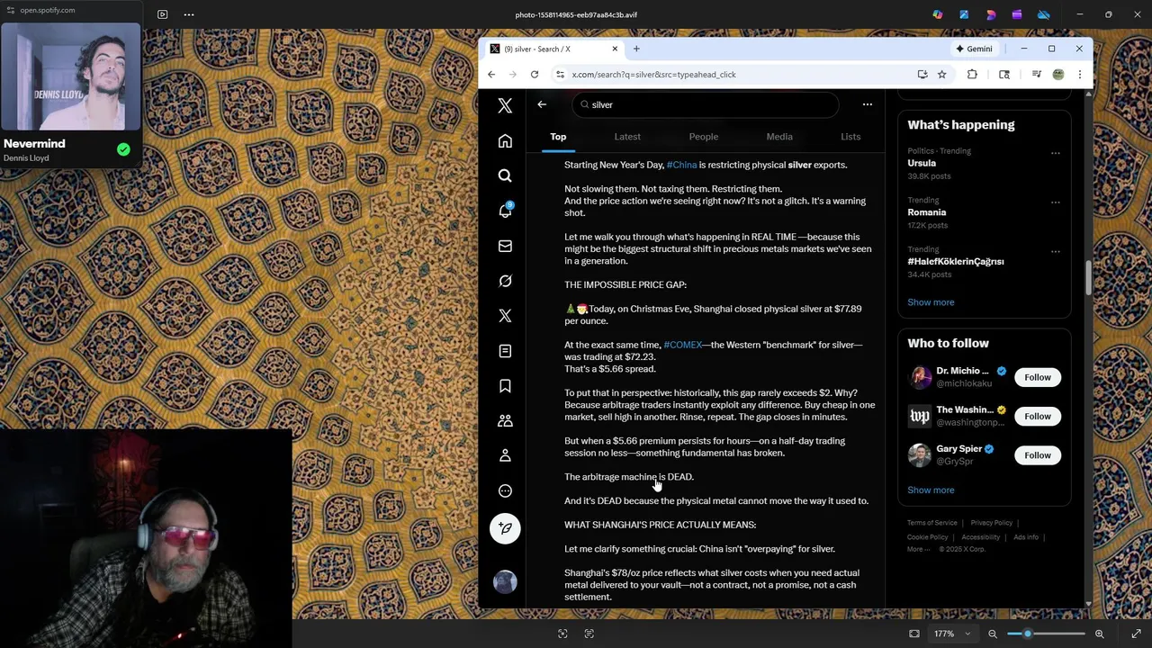Open search options three-dot menu beside search box
This screenshot has height=648, width=1152.
[868, 104]
